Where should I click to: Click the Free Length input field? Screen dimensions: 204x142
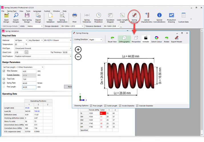[x=29, y=87]
